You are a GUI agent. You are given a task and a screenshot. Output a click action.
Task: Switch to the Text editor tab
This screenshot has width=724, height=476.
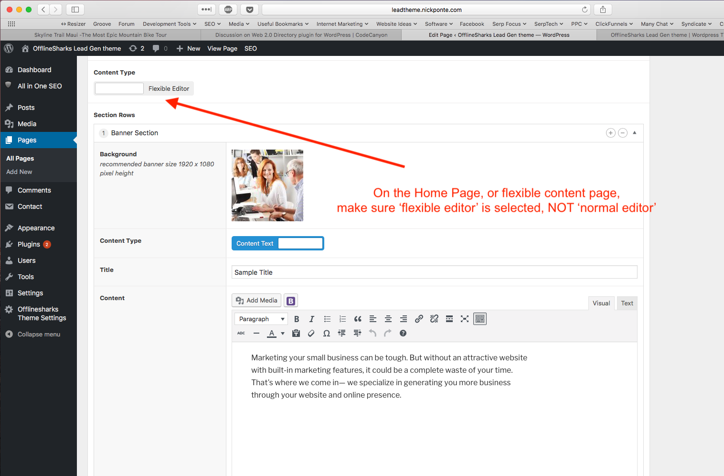(x=627, y=303)
